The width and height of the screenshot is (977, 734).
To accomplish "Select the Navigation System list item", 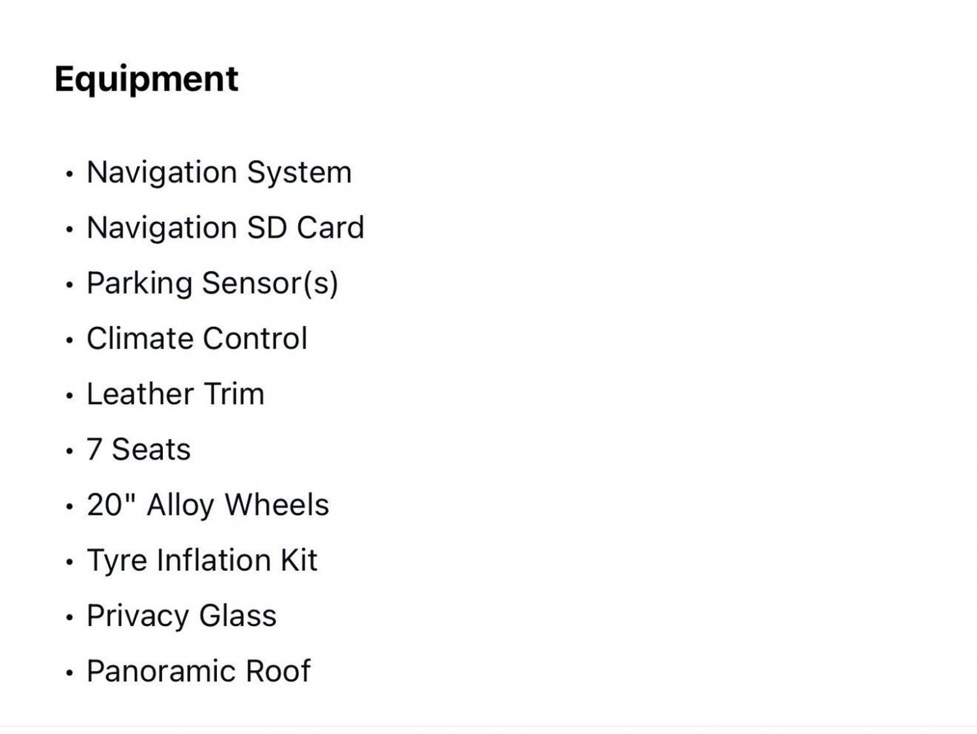I will coord(219,173).
